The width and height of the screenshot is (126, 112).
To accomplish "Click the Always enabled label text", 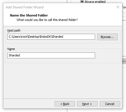I will coord(95,2).
